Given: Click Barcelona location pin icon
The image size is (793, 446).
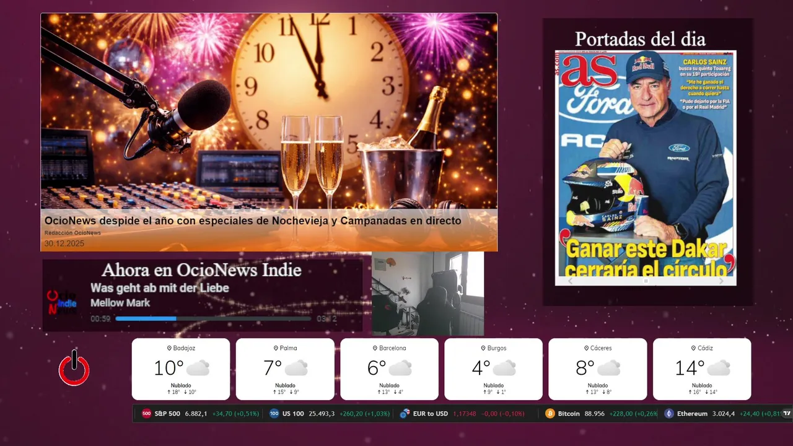Looking at the screenshot, I should pos(375,348).
